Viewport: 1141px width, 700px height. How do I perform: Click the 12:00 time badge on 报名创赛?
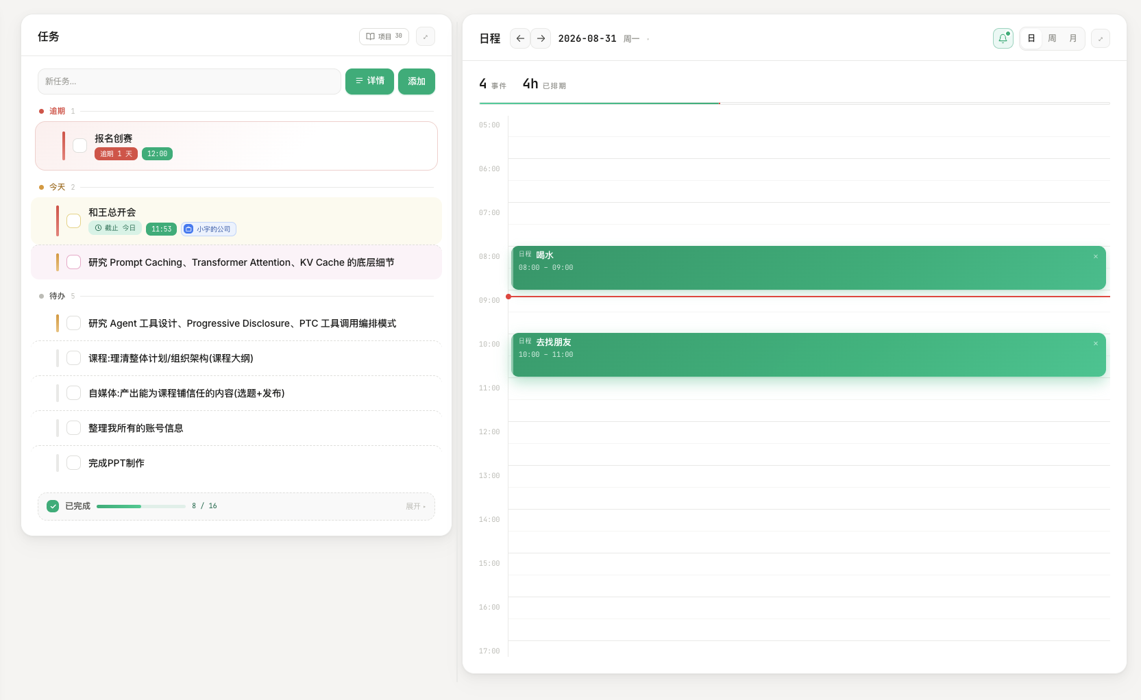pos(157,154)
